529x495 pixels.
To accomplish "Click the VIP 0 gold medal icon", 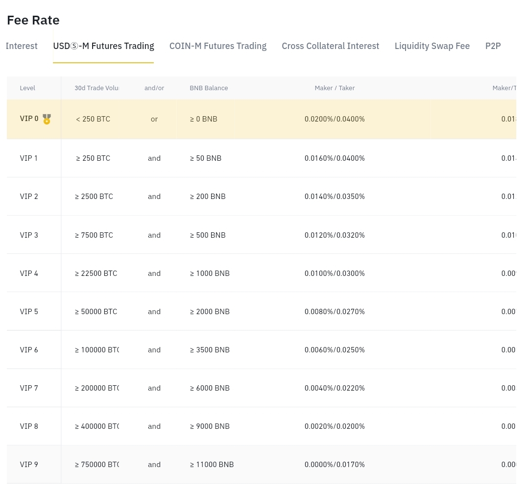I will click(47, 119).
